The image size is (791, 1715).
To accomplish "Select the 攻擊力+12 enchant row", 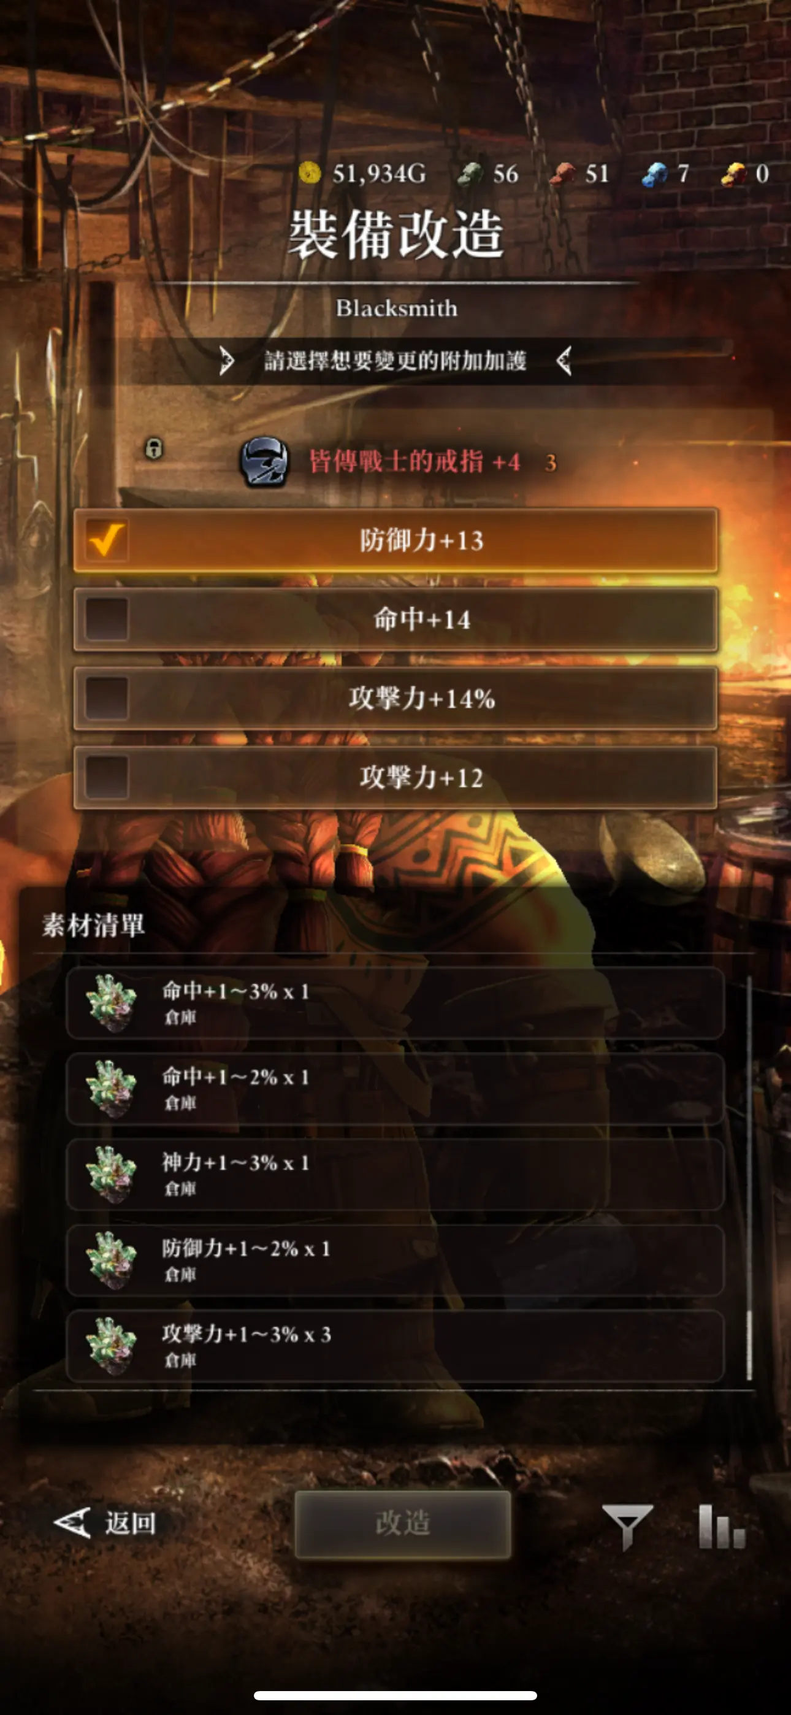I will tap(395, 778).
